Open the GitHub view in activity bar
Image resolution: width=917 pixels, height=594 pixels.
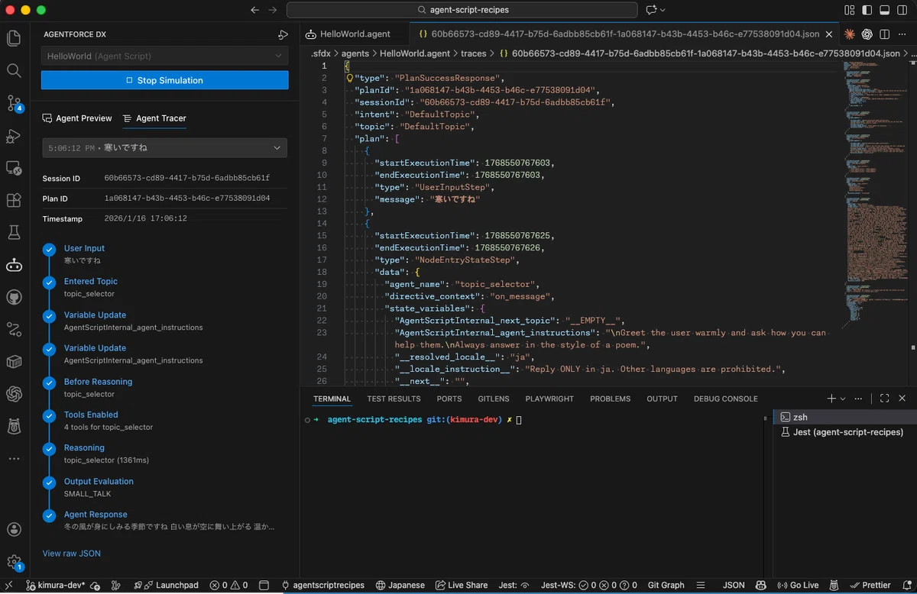pos(14,297)
